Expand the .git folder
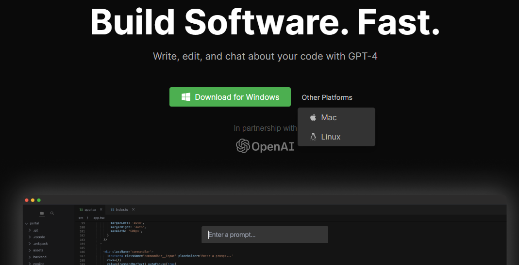The image size is (519, 265). click(x=30, y=230)
